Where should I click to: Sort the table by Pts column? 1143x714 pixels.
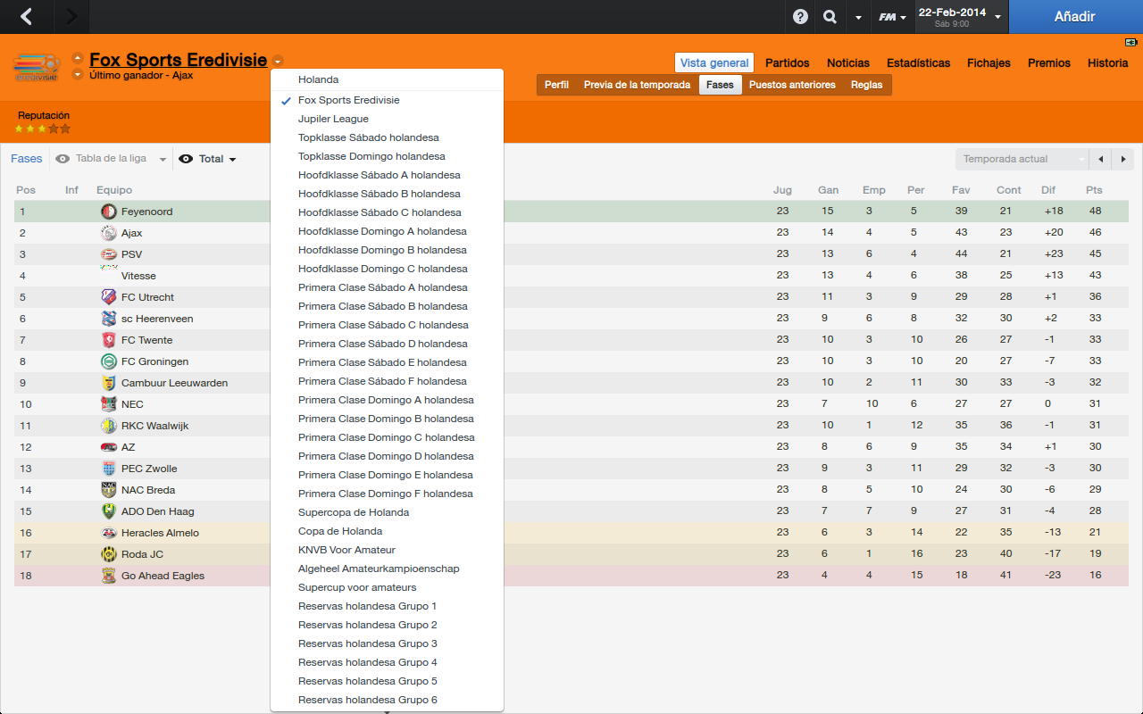pos(1094,190)
